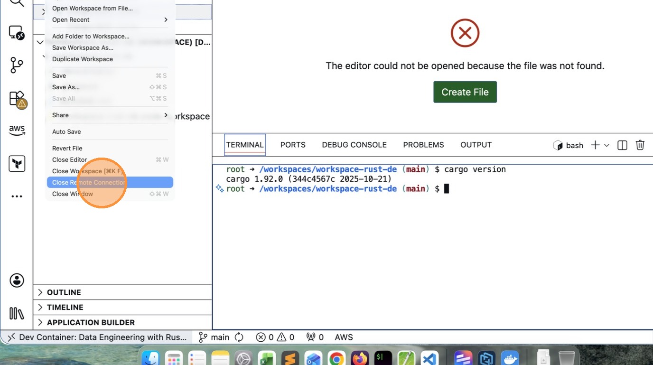
Task: Focus the terminal input at the cursor
Action: tap(447, 189)
